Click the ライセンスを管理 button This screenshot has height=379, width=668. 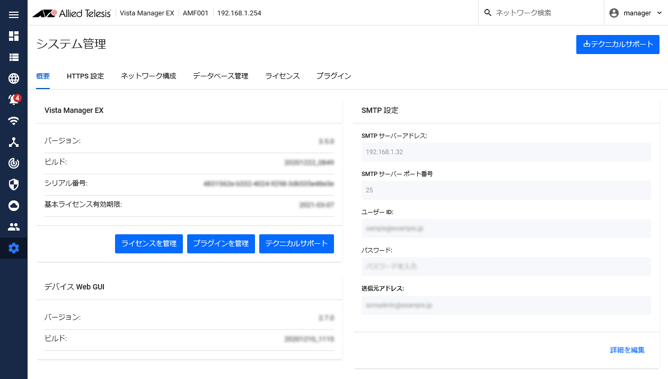pyautogui.click(x=149, y=244)
